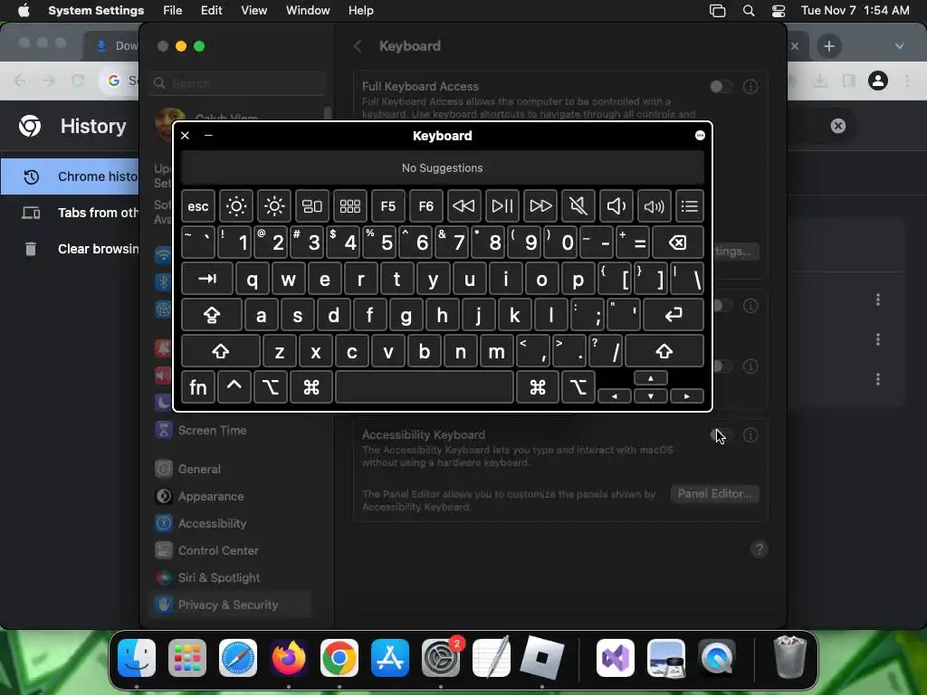Click the up arrow key
The height and width of the screenshot is (695, 927).
[651, 378]
